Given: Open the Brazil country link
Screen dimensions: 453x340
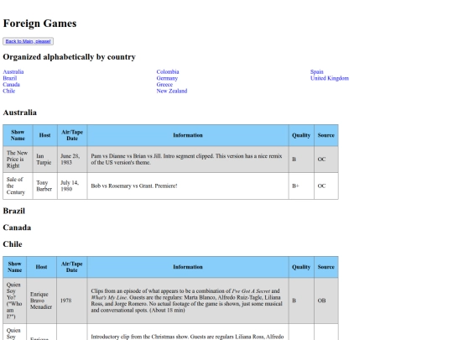Looking at the screenshot, I should pos(10,78).
